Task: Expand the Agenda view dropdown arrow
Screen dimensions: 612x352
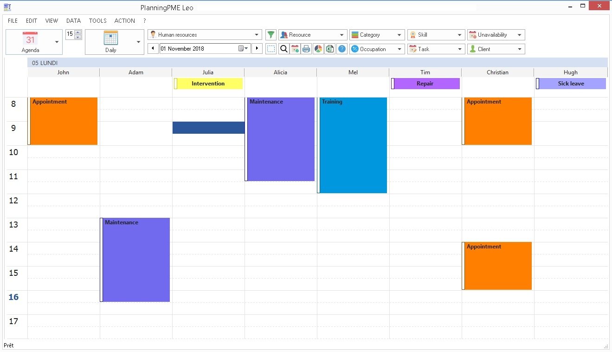Action: (x=57, y=42)
